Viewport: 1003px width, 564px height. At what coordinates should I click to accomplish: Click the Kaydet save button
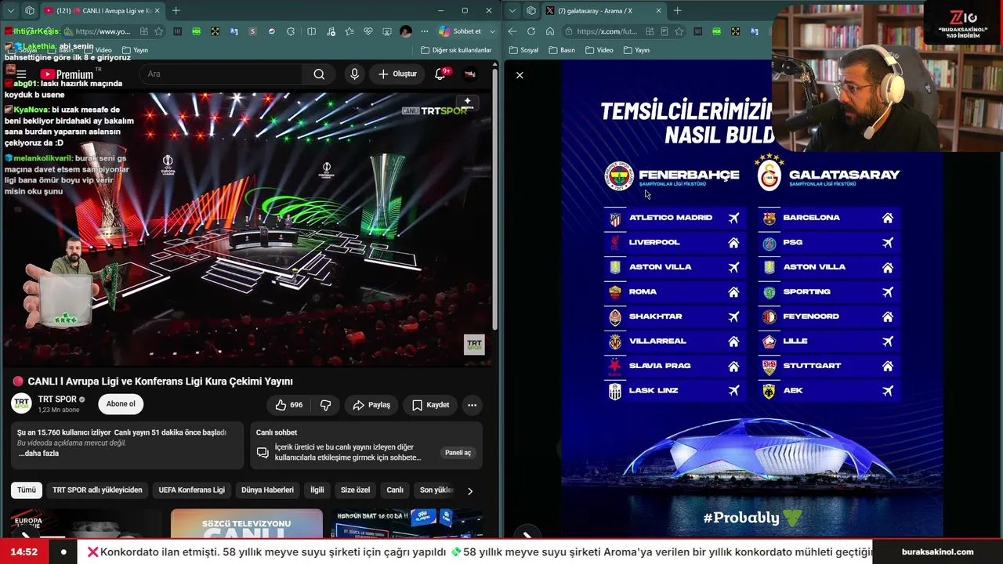tap(430, 405)
